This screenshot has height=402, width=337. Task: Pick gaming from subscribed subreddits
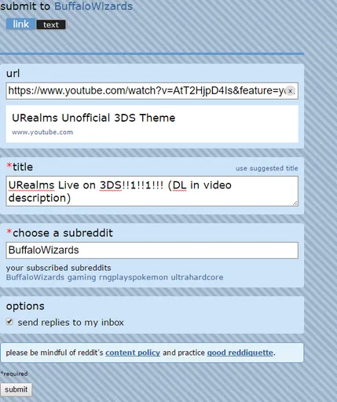82,277
